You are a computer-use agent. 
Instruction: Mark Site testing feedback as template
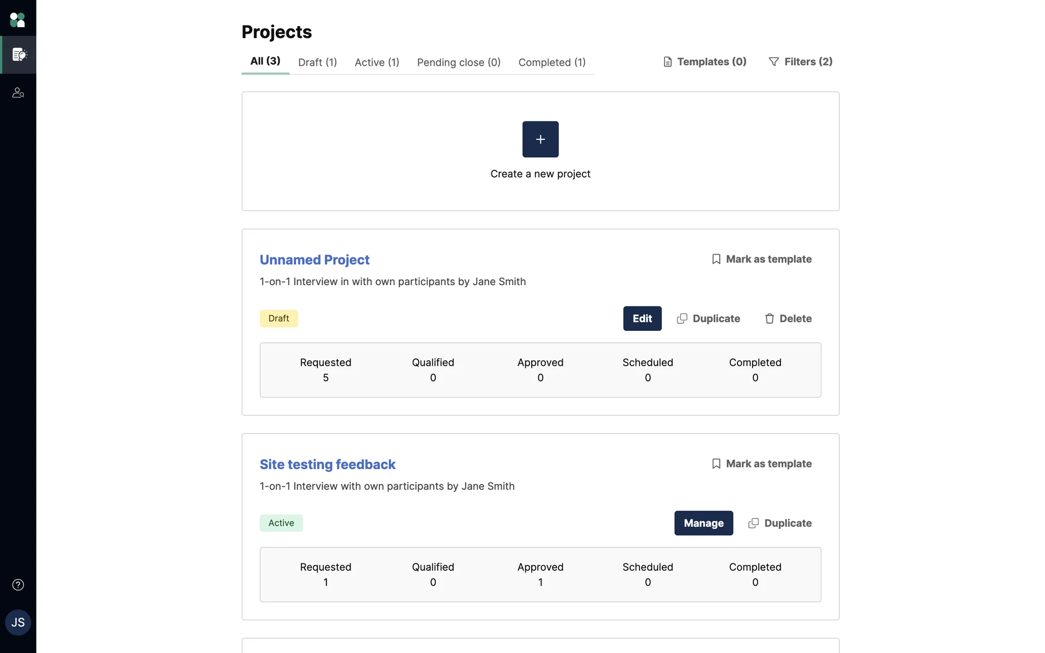click(761, 464)
